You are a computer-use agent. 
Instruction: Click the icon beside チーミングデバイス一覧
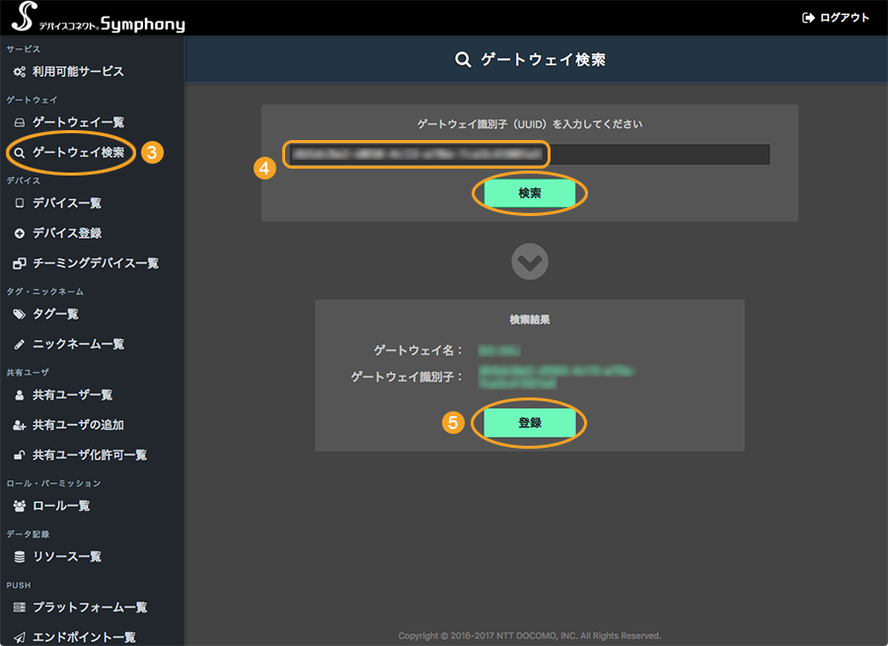20,263
